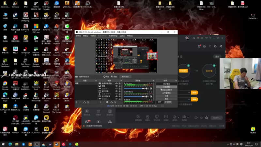Click 开始录制 start recording button

[166, 87]
